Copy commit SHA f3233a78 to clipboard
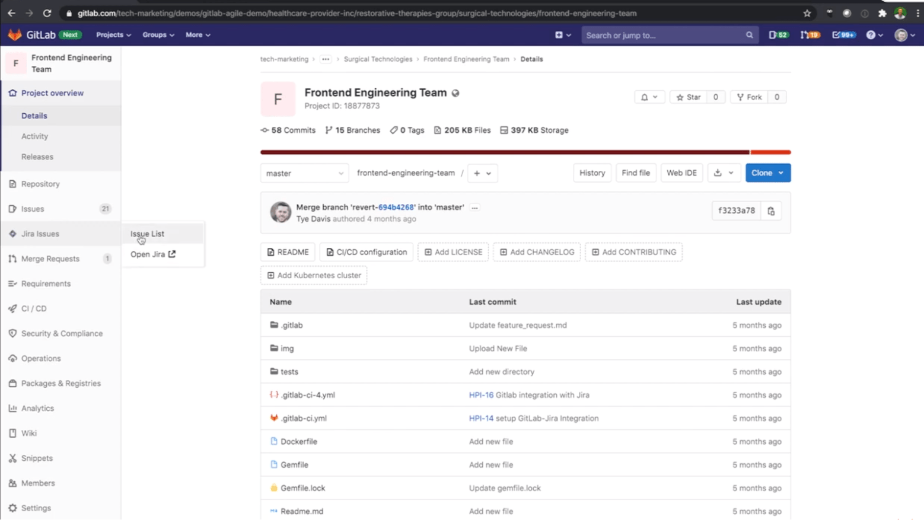Image resolution: width=924 pixels, height=529 pixels. (x=771, y=211)
